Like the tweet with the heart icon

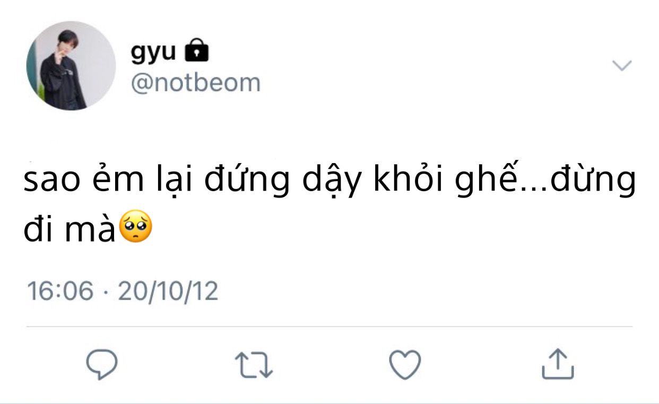coord(405,364)
